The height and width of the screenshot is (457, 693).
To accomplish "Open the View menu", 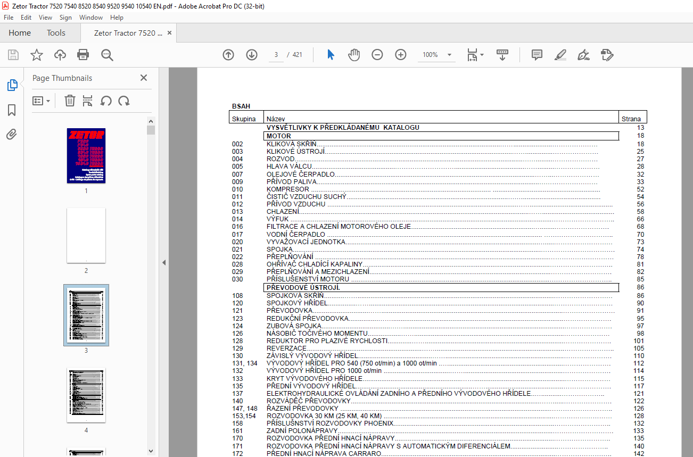I will [45, 18].
